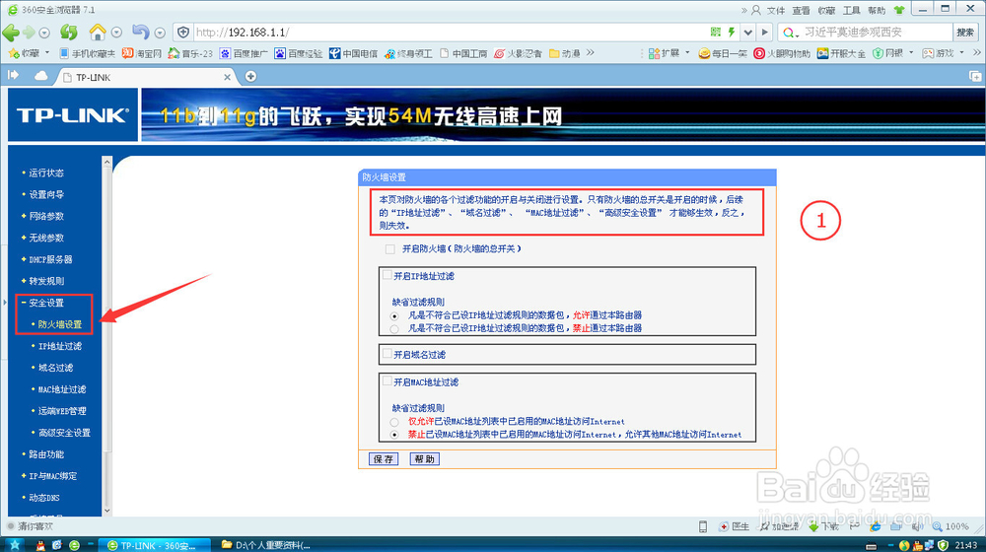The height and width of the screenshot is (552, 986).
Task: Toggle sidebar icon at tab strip left
Action: (13, 76)
